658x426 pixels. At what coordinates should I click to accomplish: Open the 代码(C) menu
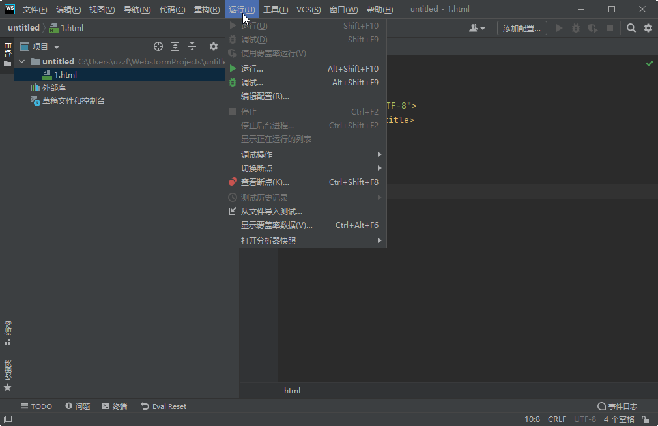tap(173, 9)
